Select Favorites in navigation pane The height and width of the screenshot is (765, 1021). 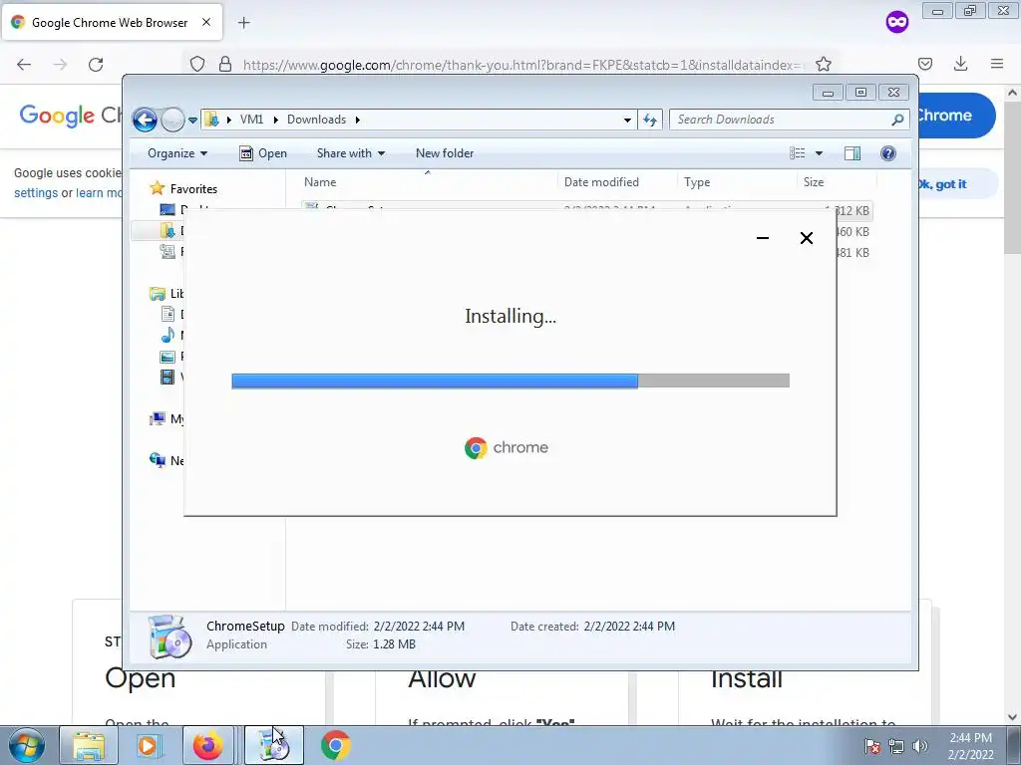pos(193,189)
